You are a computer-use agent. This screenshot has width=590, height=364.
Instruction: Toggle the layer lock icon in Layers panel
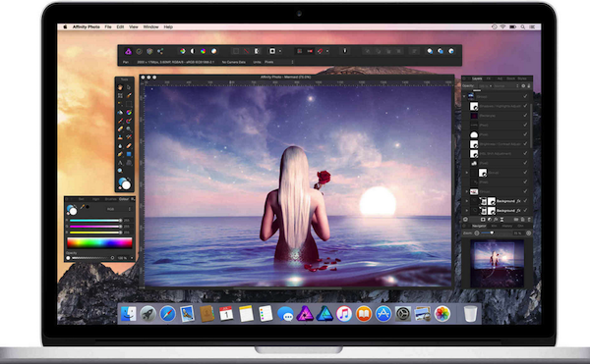[x=529, y=86]
